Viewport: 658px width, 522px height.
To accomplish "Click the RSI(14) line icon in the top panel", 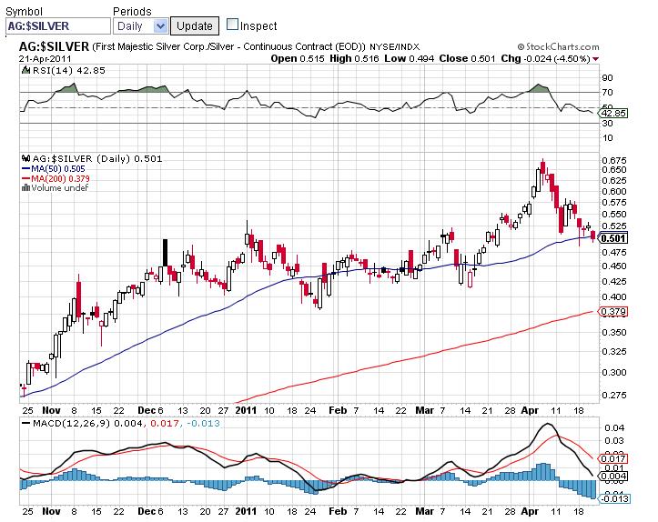I will (25, 70).
